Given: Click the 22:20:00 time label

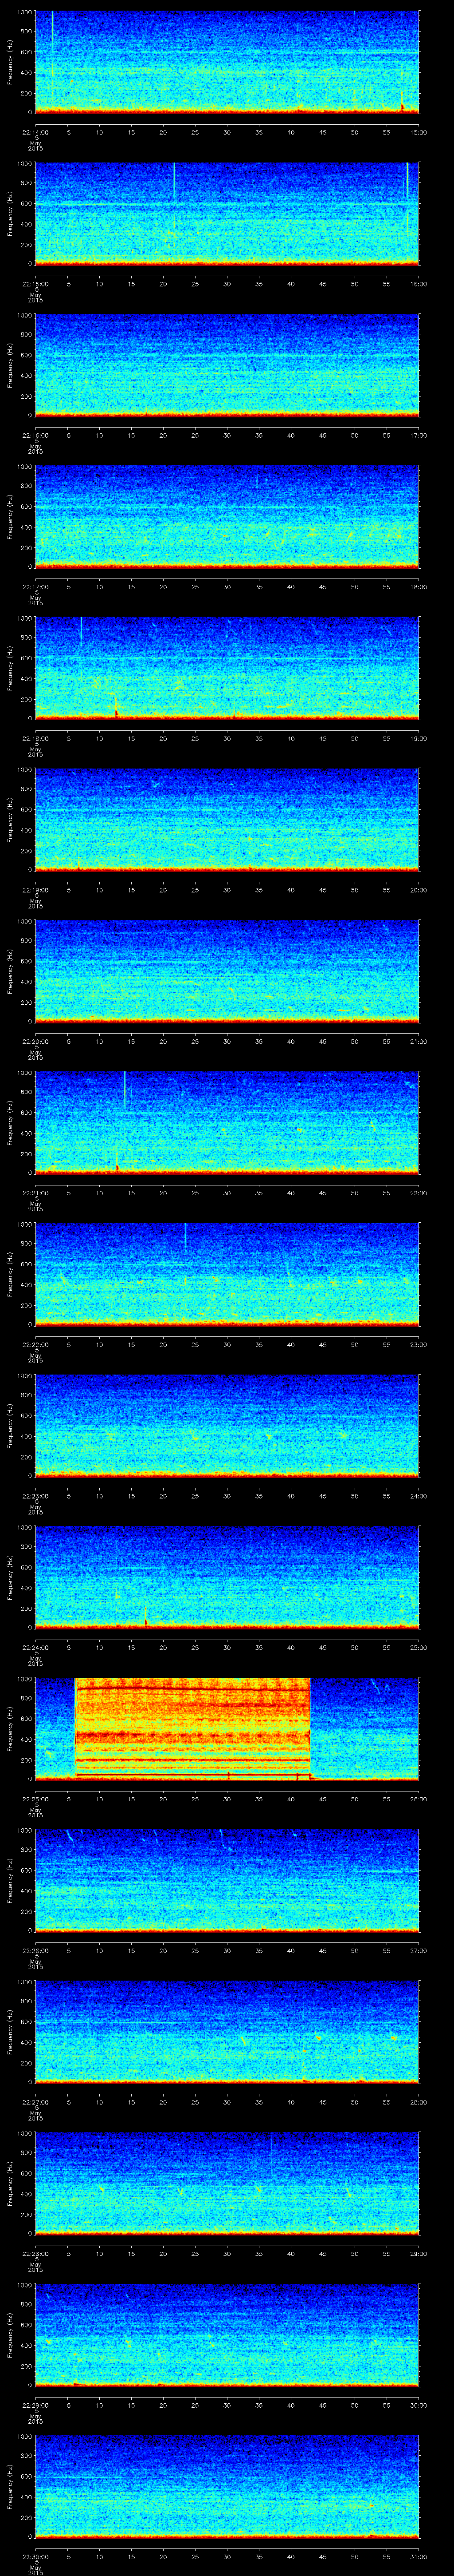Looking at the screenshot, I should pos(35,1041).
